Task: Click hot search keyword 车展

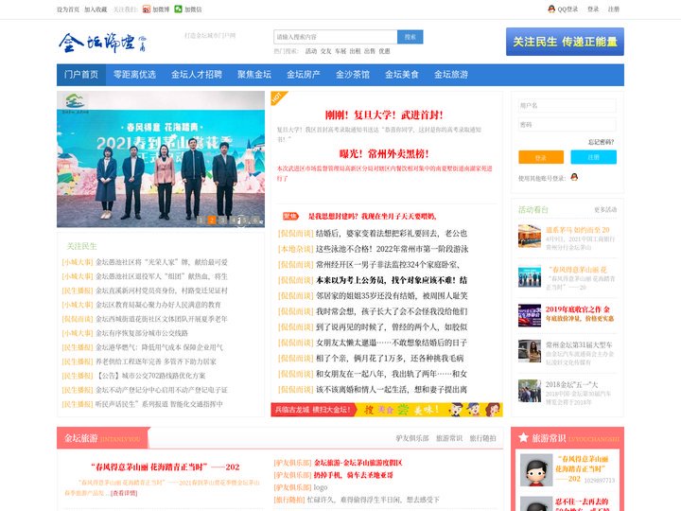Action: tap(340, 51)
